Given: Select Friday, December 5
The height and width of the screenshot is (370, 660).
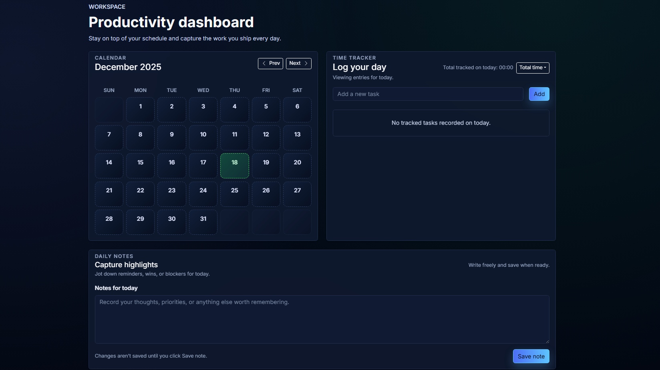Looking at the screenshot, I should [266, 110].
